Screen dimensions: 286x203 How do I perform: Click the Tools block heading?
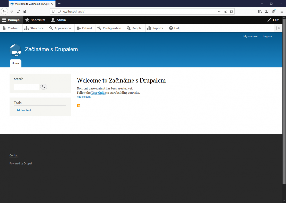click(17, 103)
